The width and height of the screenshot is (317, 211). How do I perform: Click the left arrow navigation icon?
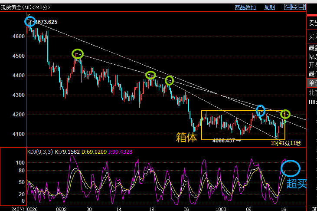point(287,7)
